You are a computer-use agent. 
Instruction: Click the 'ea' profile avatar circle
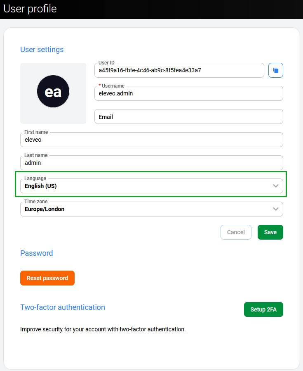pyautogui.click(x=53, y=92)
